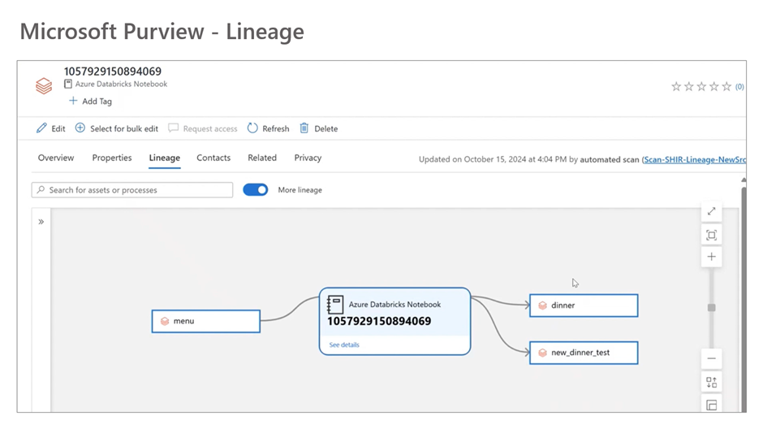Screen dimensions: 763x429
Task: Click the notebook icon inside process node
Action: (334, 305)
